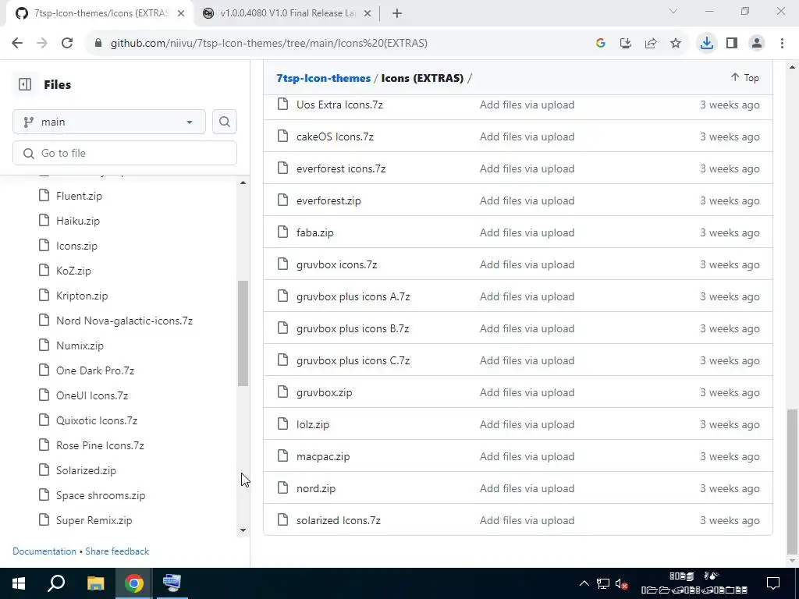Viewport: 799px width, 599px height.
Task: Open Windows taskbar search
Action: coord(56,583)
